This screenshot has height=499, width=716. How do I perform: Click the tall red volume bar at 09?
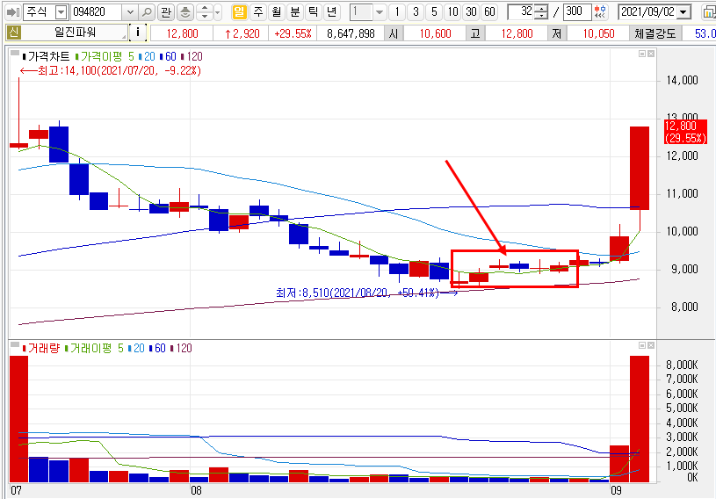(640, 419)
